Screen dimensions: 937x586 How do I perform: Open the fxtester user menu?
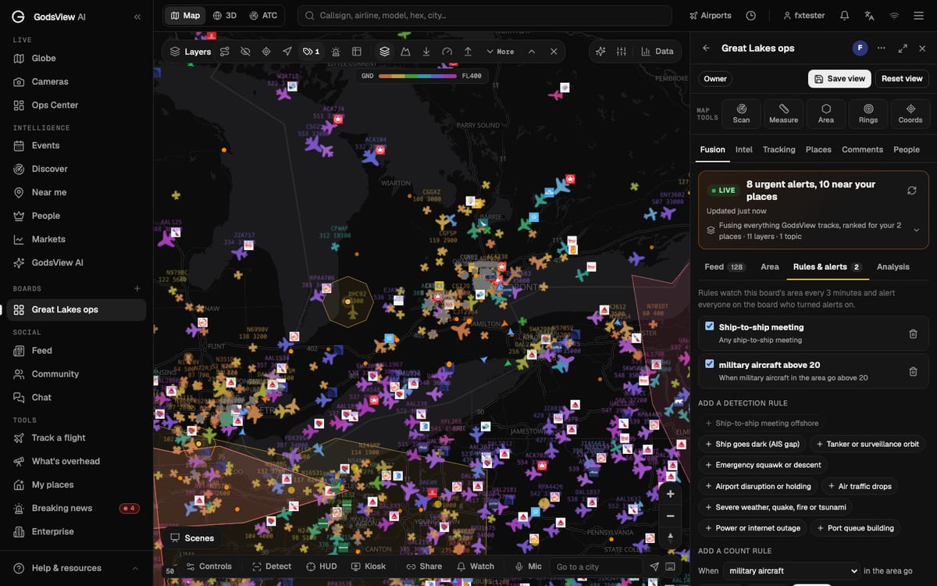click(803, 16)
